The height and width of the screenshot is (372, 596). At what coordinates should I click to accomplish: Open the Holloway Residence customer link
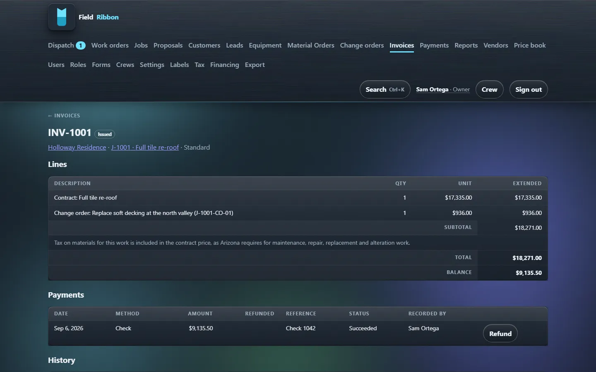77,148
